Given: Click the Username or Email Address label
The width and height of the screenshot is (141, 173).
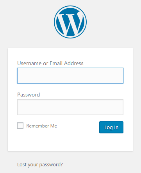Looking at the screenshot, I should point(50,63).
